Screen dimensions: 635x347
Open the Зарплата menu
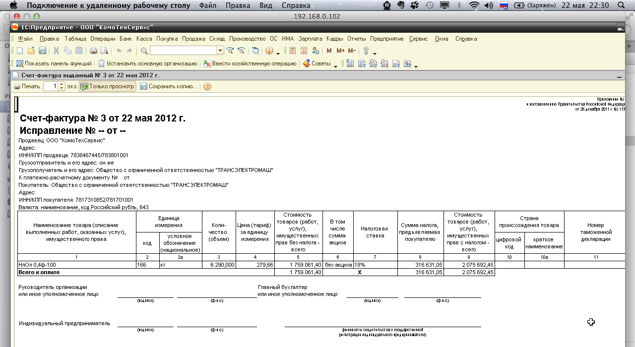tap(310, 39)
